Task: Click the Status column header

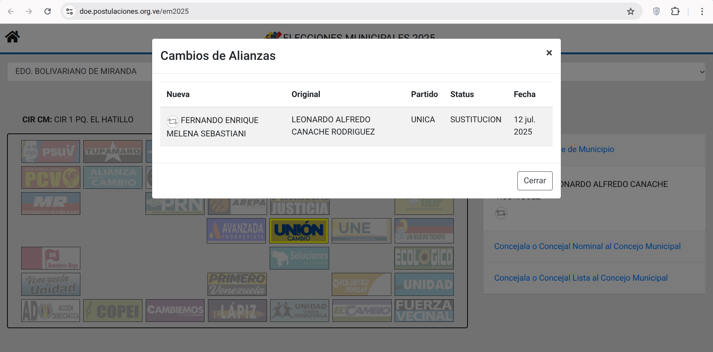Action: [462, 94]
